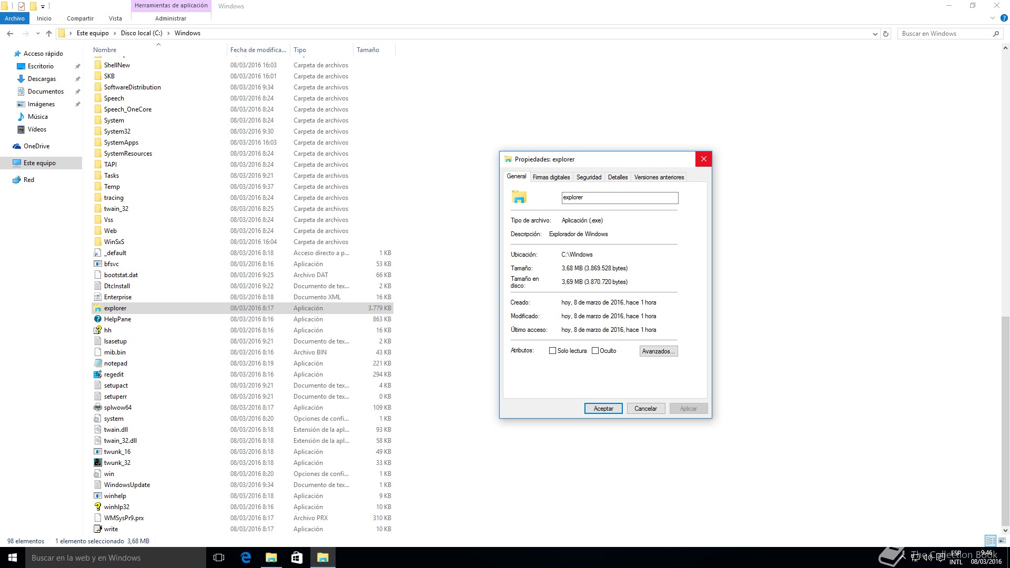This screenshot has height=568, width=1010.
Task: Switch to details view layout icon
Action: coord(991,541)
